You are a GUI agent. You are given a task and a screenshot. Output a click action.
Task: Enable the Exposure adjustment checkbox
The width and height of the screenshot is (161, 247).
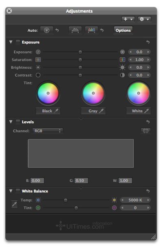[x=18, y=42]
